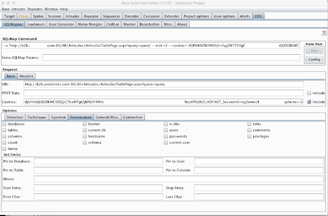Switch to the Alerts tab
The height and width of the screenshot is (216, 328).
click(x=245, y=16)
